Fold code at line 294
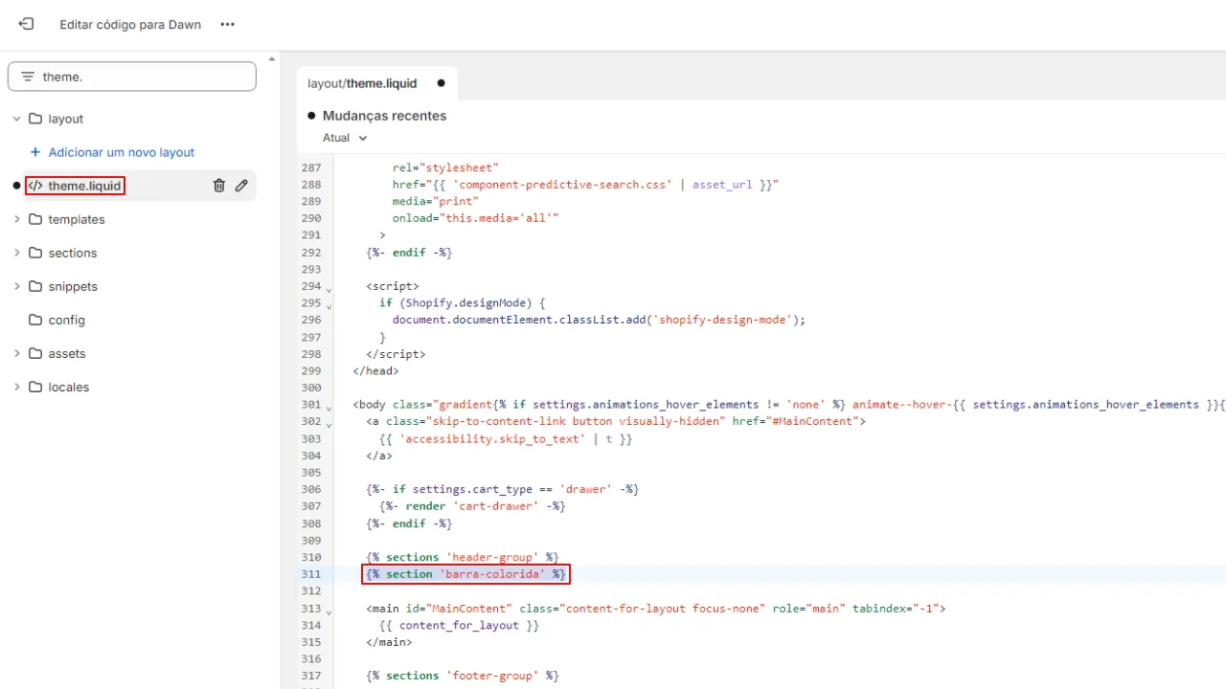The width and height of the screenshot is (1226, 689). pyautogui.click(x=329, y=288)
